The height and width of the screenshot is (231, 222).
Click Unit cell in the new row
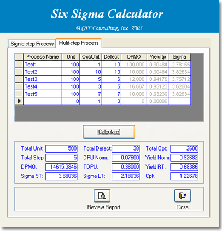coord(71,101)
